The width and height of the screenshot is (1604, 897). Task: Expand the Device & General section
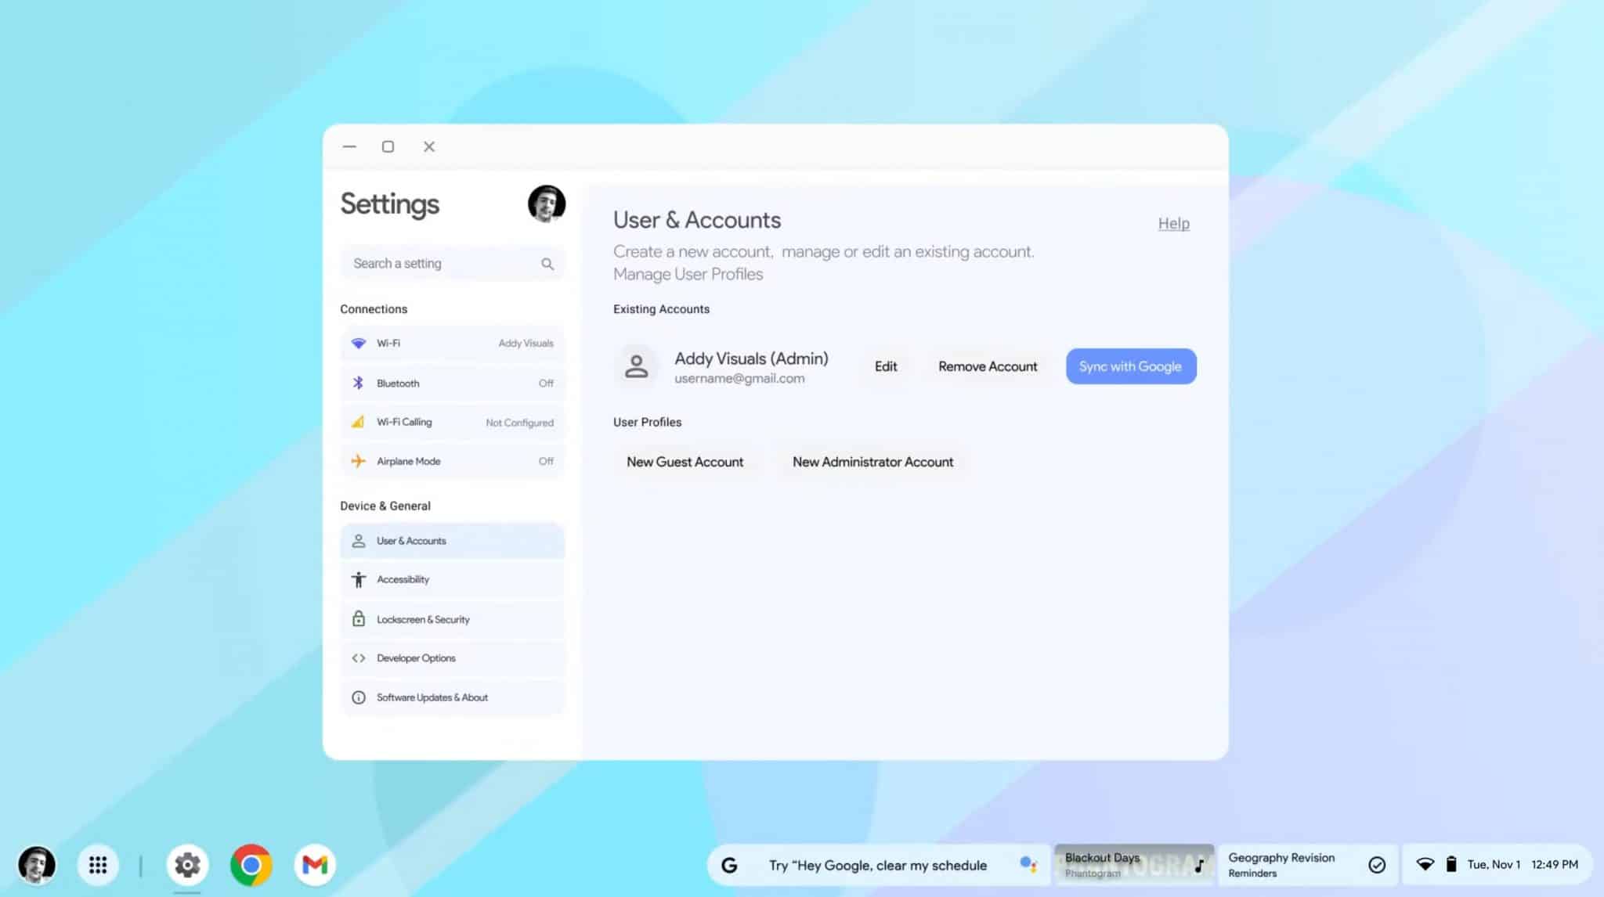pyautogui.click(x=385, y=505)
